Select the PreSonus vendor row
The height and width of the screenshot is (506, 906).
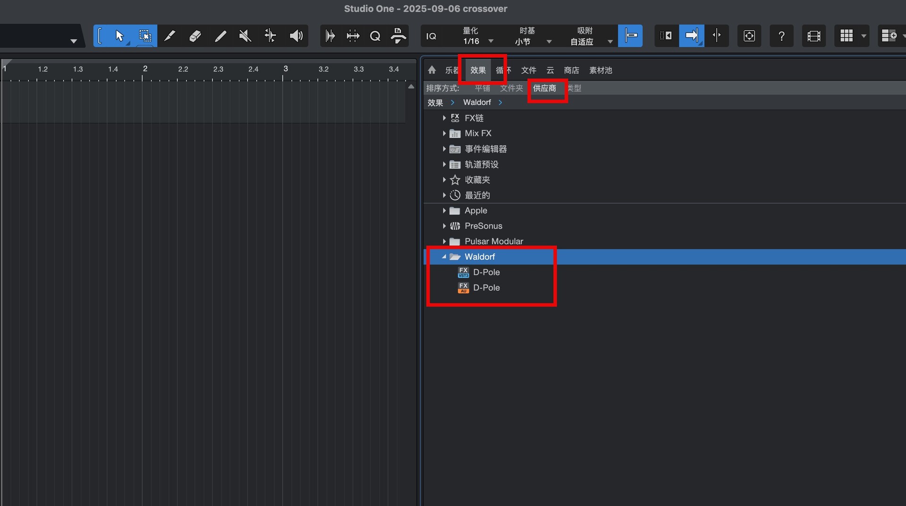[x=664, y=226]
